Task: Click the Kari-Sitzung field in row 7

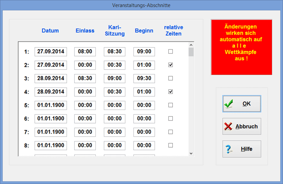Action: point(115,132)
